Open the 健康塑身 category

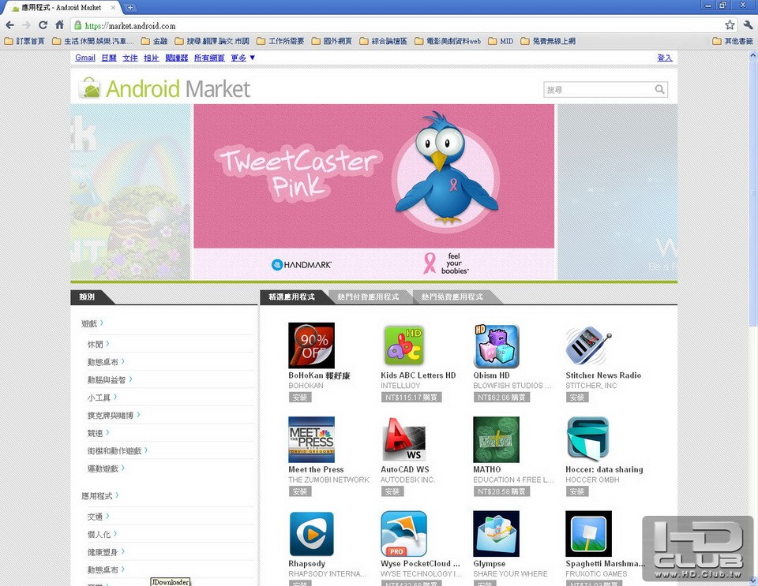(x=103, y=552)
